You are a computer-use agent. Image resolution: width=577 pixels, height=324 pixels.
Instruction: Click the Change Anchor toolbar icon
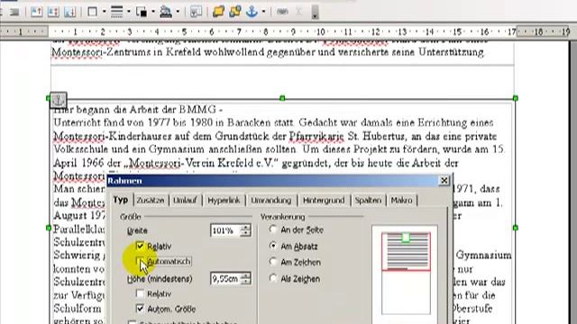pyautogui.click(x=252, y=12)
